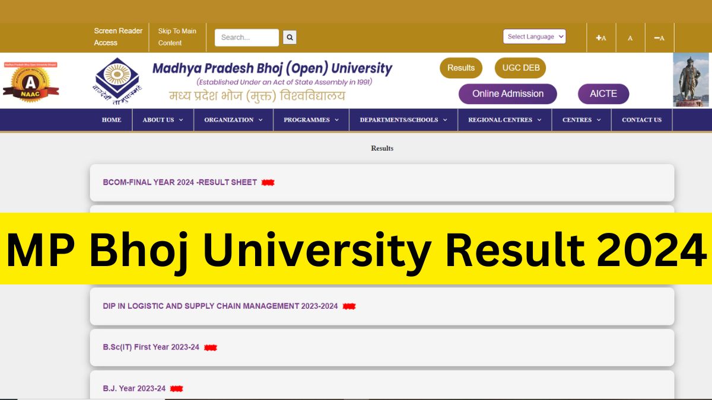
Task: Click Screen Reader Access link
Action: (118, 37)
